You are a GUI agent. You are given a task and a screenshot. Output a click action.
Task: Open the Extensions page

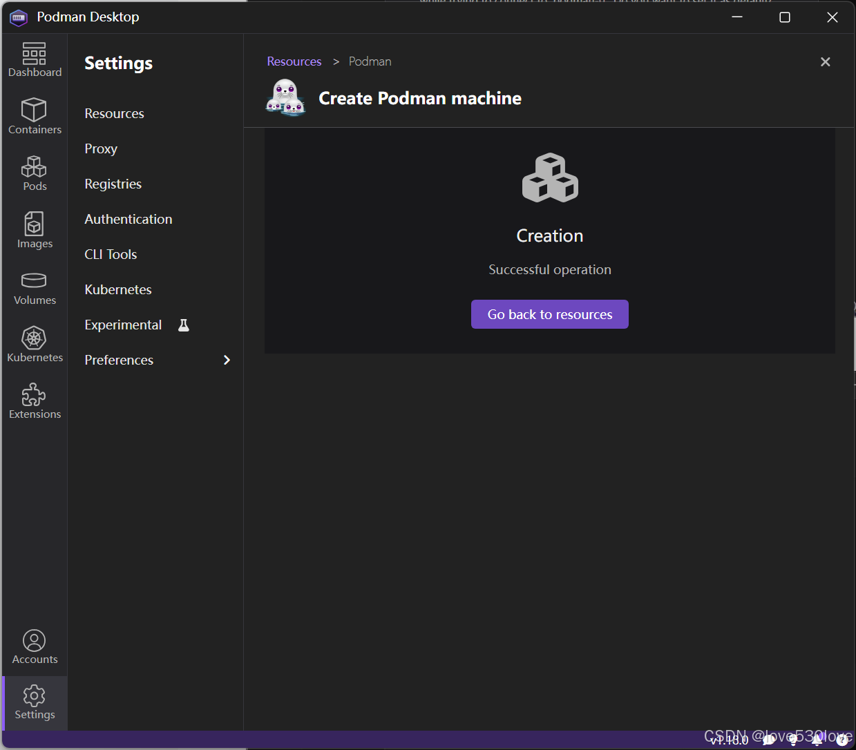(x=35, y=401)
